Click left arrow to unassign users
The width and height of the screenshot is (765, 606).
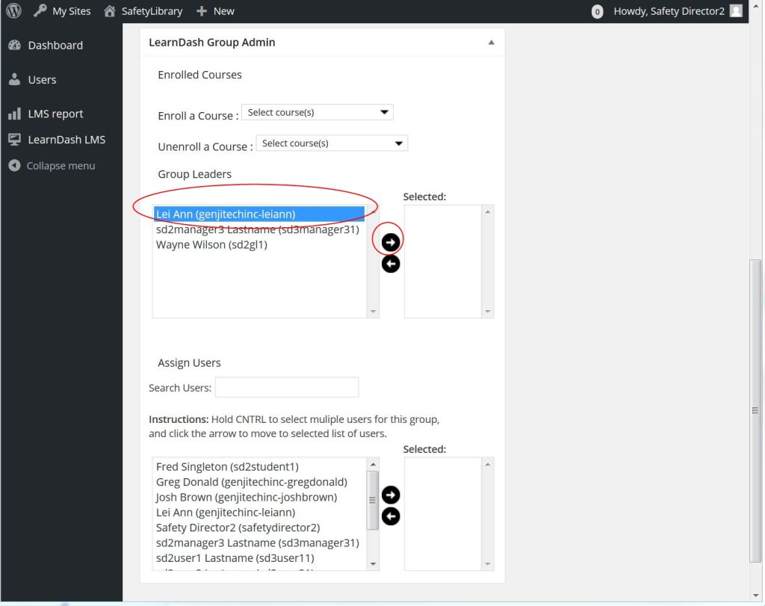pos(390,516)
